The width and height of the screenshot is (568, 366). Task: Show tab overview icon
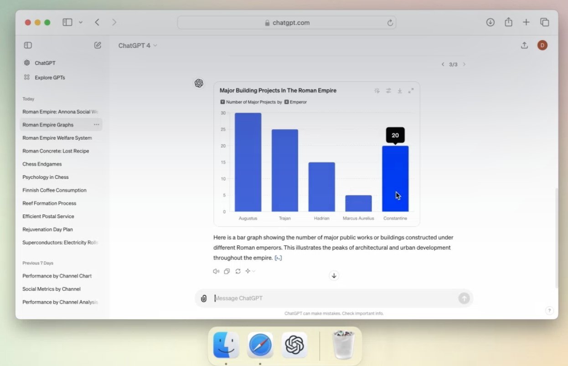point(544,22)
